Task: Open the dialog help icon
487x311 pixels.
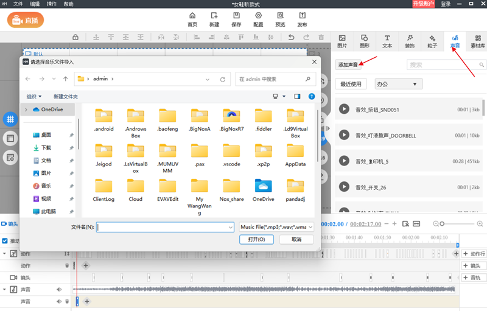Action: click(x=312, y=97)
